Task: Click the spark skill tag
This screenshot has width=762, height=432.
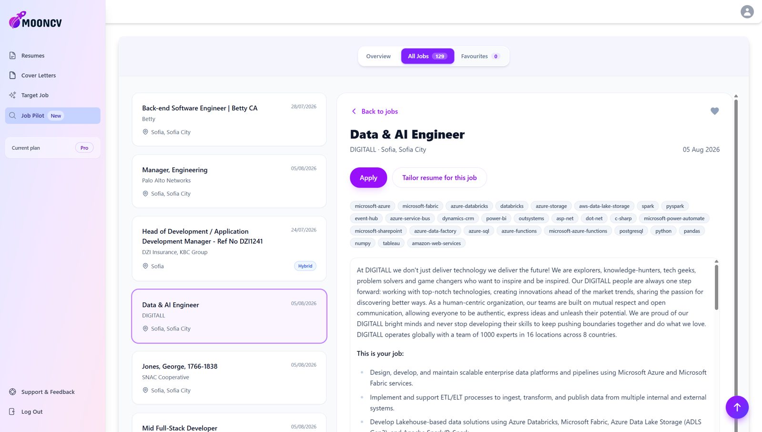Action: (648, 206)
